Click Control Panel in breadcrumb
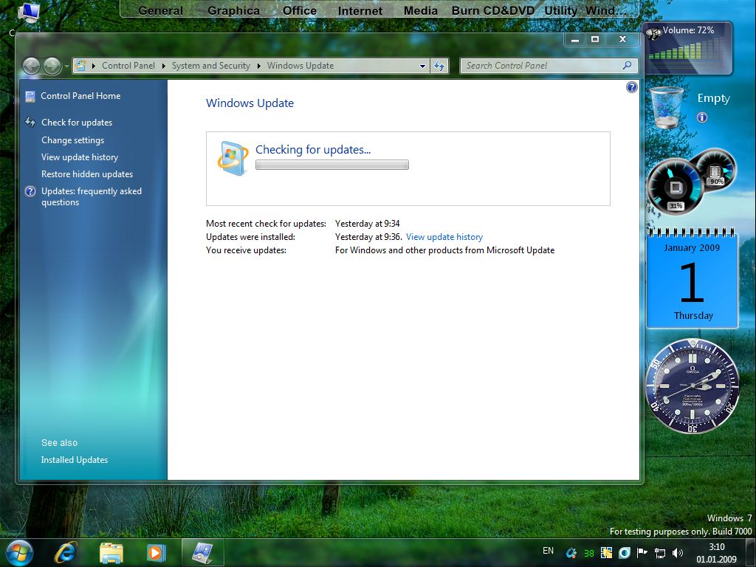The height and width of the screenshot is (567, 756). [x=128, y=66]
